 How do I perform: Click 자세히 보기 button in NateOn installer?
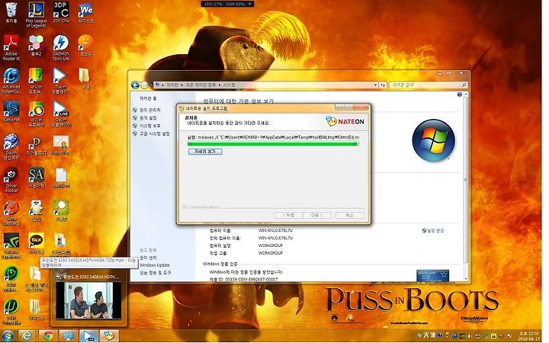(205, 152)
